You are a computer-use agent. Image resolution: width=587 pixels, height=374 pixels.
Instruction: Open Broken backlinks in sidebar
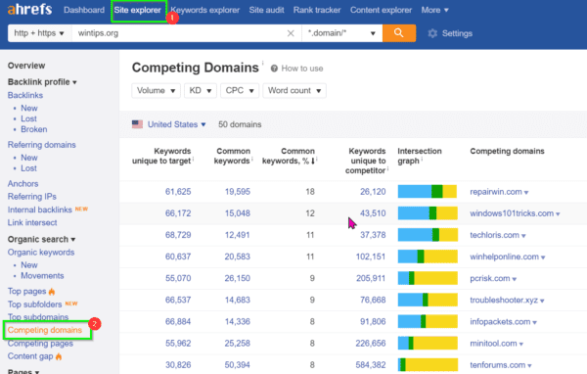click(x=34, y=129)
